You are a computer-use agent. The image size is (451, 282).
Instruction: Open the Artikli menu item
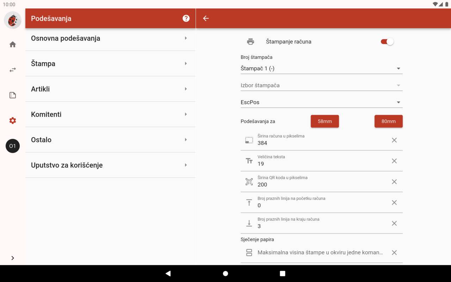(x=110, y=89)
